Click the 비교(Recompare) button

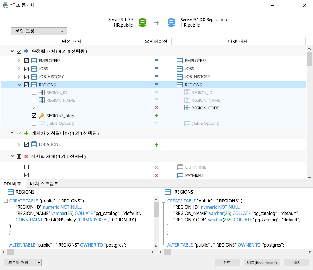[261, 263]
